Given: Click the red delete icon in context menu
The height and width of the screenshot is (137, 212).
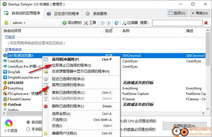Looking at the screenshot, I should click(46, 106).
